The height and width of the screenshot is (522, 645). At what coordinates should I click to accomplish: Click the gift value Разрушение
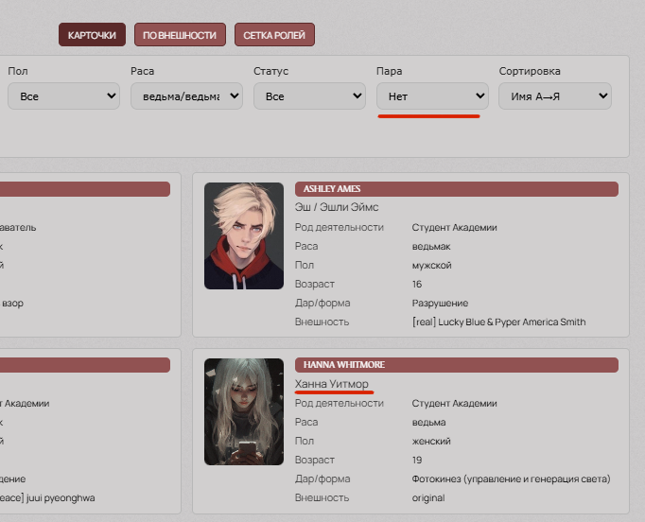tap(440, 304)
